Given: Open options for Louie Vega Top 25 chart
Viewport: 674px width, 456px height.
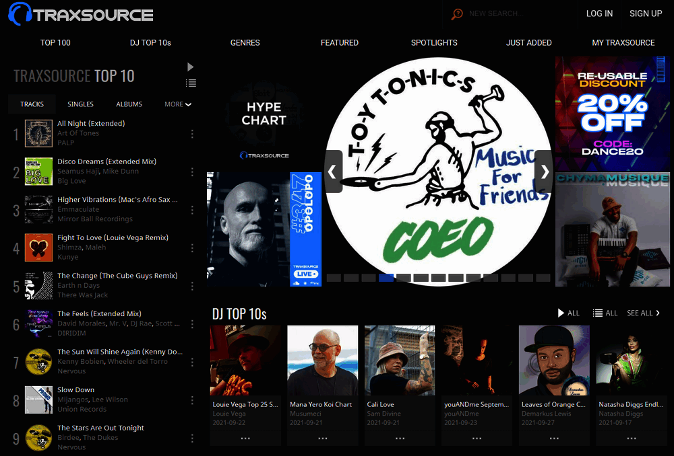Looking at the screenshot, I should coord(245,439).
